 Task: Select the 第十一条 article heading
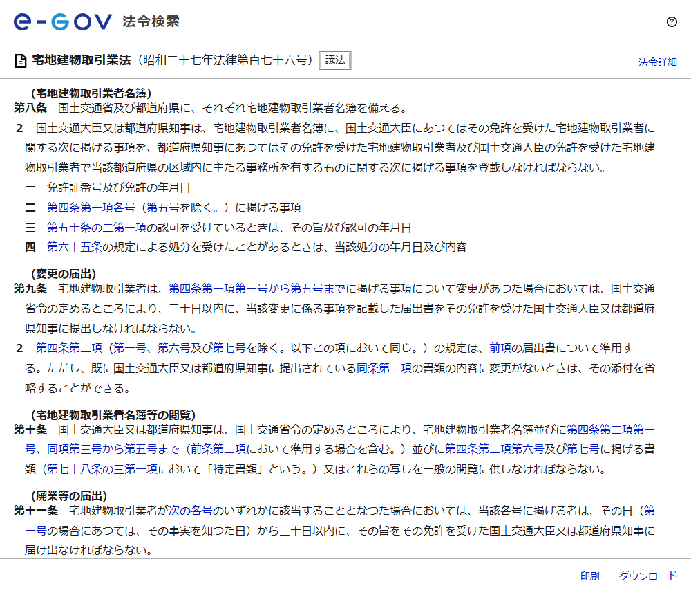[x=36, y=511]
